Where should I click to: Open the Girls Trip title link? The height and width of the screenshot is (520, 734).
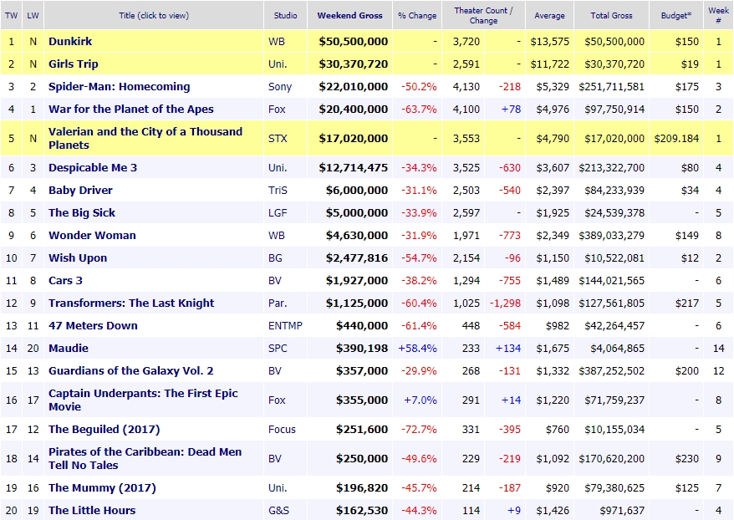[73, 64]
